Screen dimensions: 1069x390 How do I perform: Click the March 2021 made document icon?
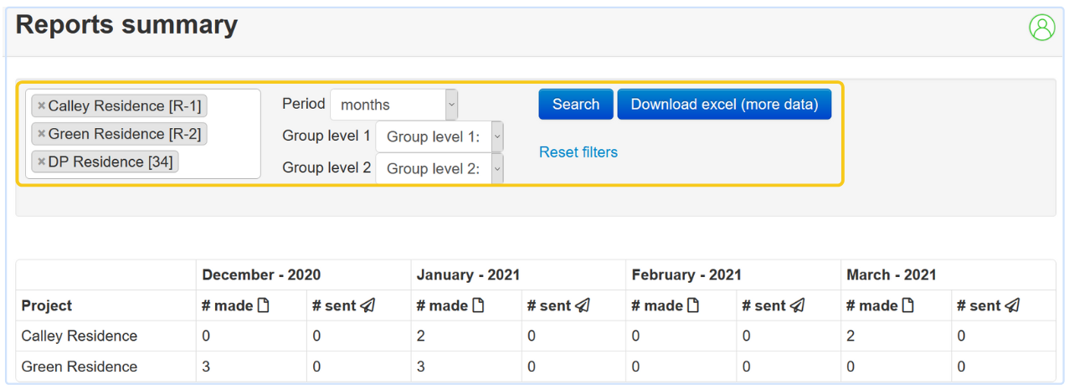[907, 305]
